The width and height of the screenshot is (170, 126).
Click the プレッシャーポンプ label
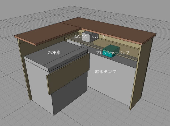[x=113, y=53]
